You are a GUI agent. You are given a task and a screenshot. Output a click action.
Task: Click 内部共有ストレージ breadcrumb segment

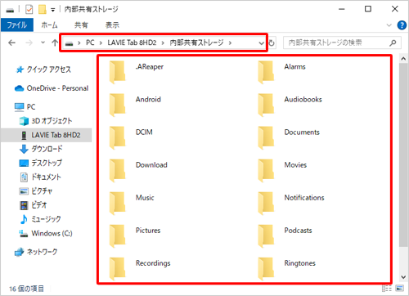coord(196,43)
